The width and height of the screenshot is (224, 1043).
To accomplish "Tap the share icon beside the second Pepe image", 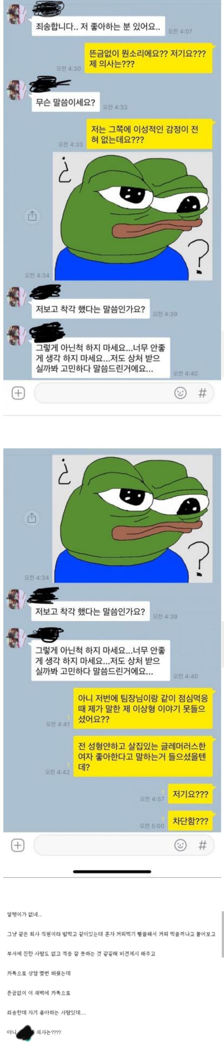I will [32, 518].
